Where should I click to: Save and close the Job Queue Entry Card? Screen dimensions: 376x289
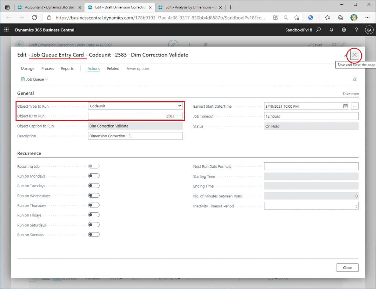pyautogui.click(x=354, y=55)
